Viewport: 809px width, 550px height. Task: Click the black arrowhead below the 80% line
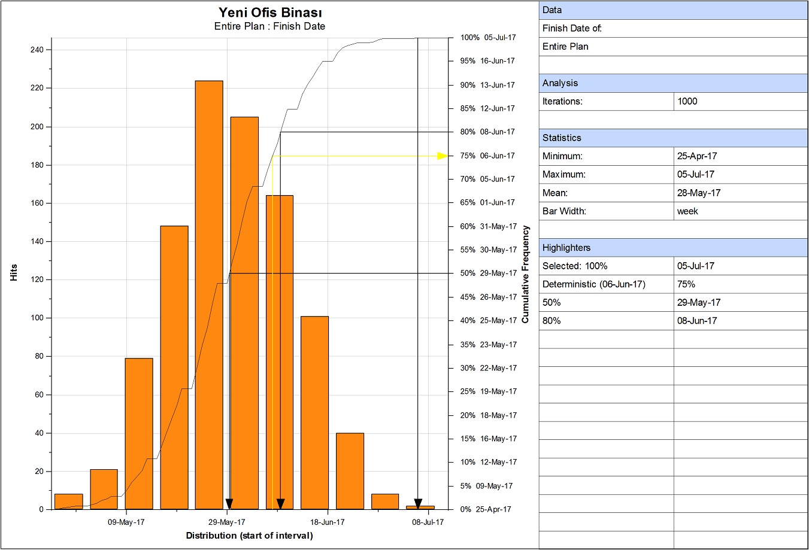coord(280,504)
